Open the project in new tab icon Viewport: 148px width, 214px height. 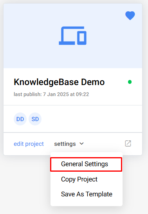point(128,143)
